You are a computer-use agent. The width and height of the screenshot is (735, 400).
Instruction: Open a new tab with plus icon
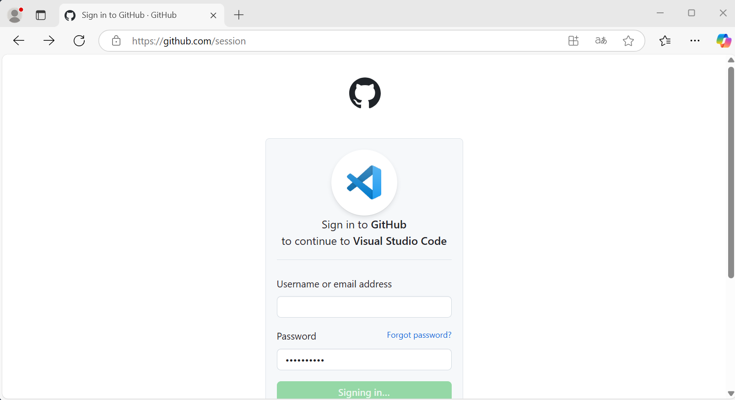coord(239,15)
